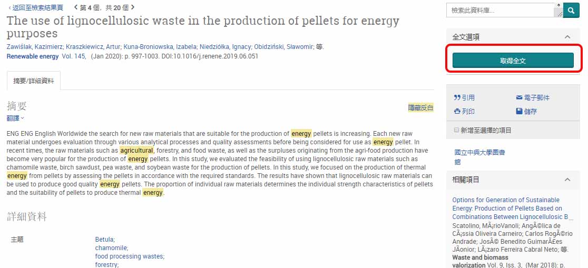588x268 pixels.
Task: Check 新增至選擇的項目 checkbox
Action: click(456, 130)
